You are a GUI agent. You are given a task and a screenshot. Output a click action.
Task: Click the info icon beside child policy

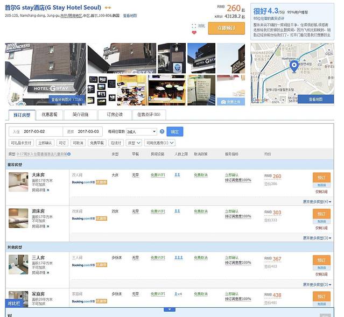click(x=69, y=154)
